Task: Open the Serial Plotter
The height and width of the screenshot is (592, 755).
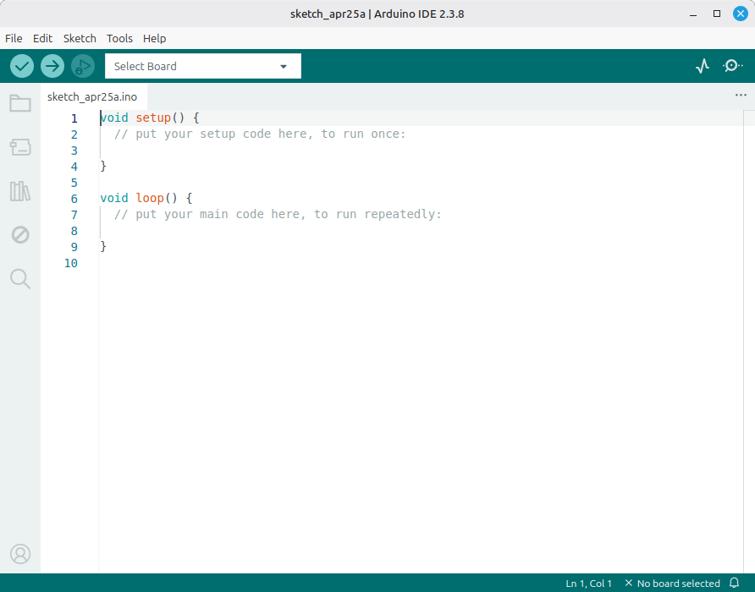Action: pos(702,66)
